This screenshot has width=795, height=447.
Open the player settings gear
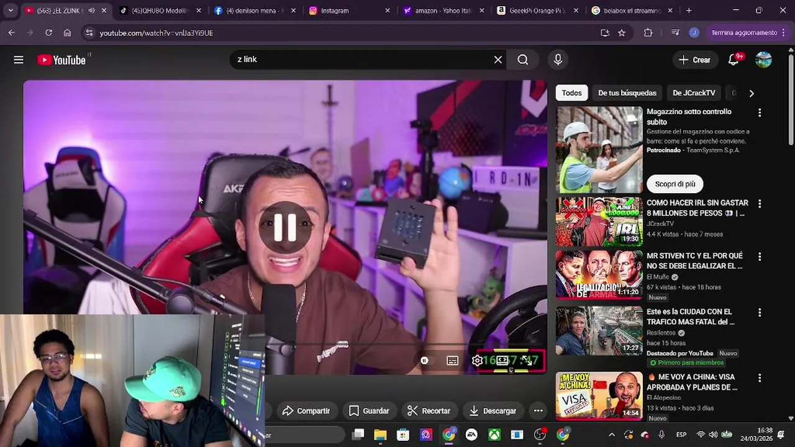pyautogui.click(x=477, y=361)
